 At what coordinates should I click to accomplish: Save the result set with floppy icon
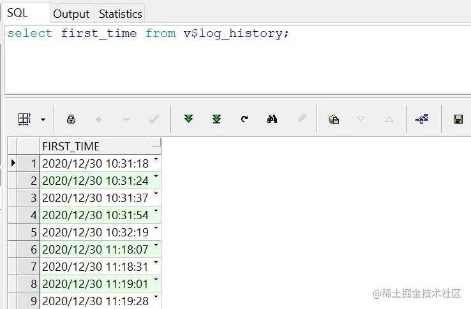458,119
